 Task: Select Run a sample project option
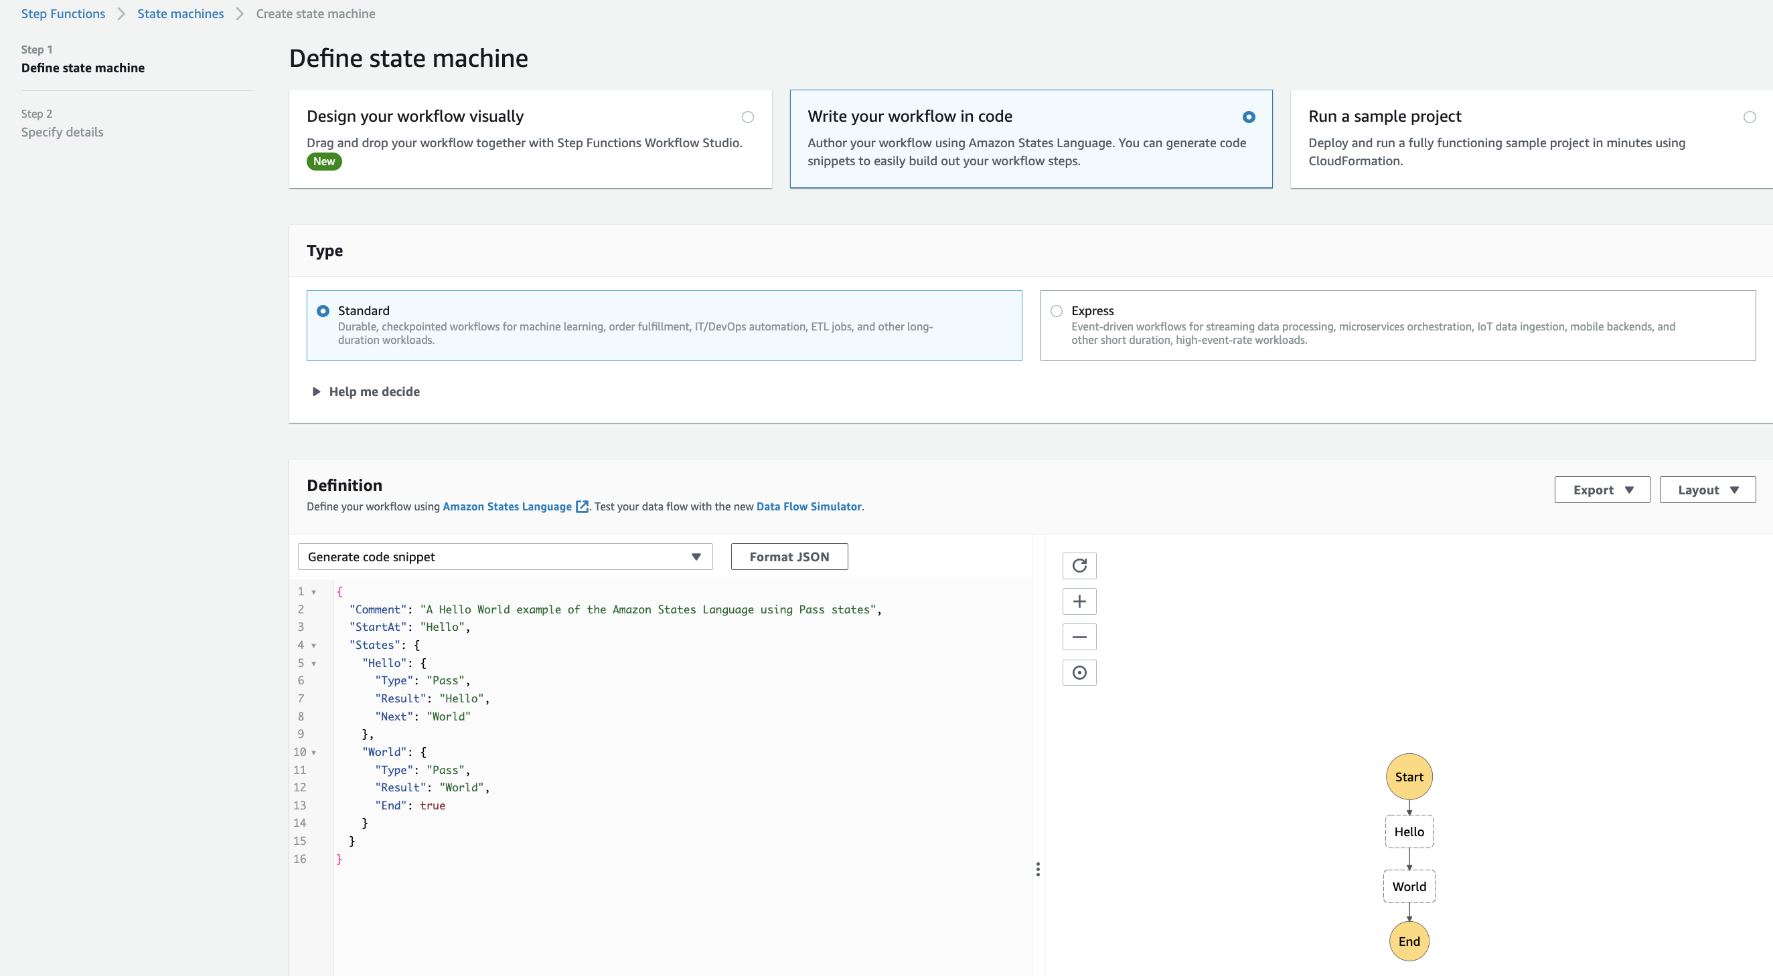1749,117
